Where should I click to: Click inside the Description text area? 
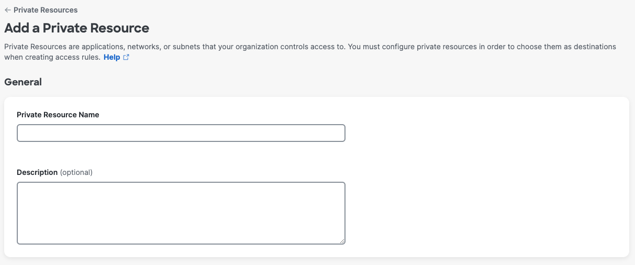point(181,213)
